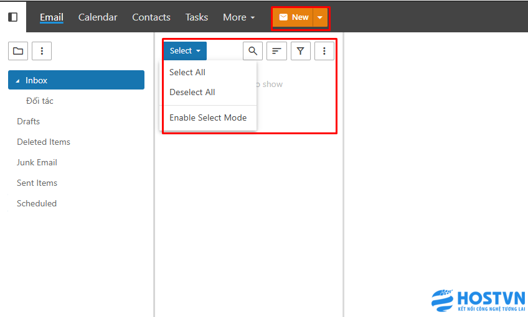Click the New email button
This screenshot has height=317, width=528.
pyautogui.click(x=293, y=17)
